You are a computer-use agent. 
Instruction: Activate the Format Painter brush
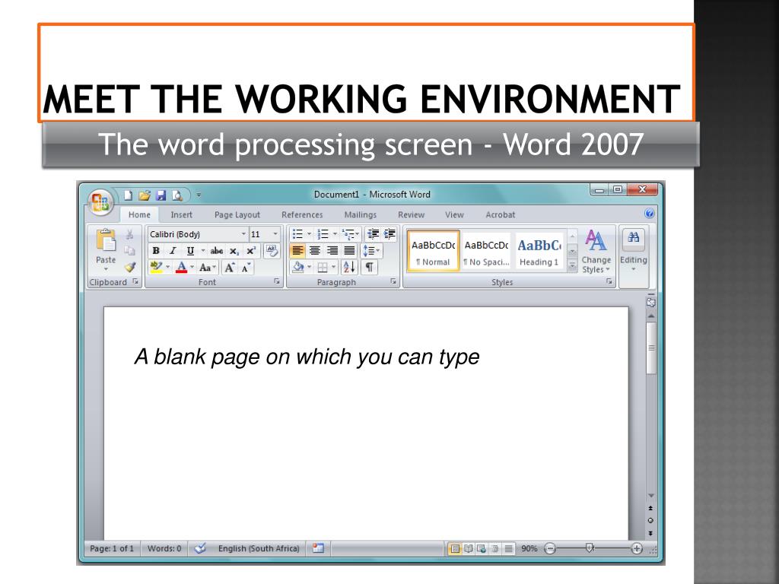pyautogui.click(x=129, y=267)
